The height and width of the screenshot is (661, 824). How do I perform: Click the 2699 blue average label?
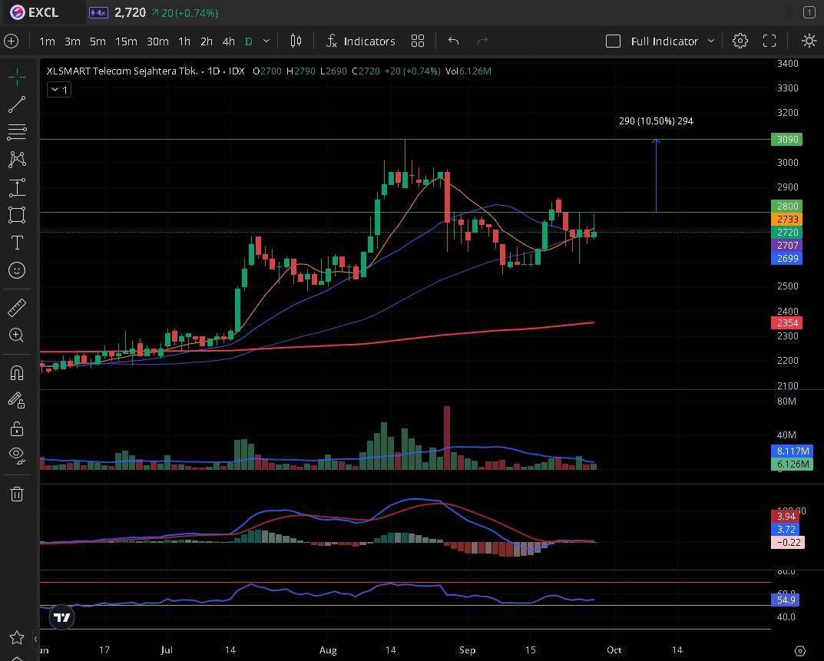point(787,259)
